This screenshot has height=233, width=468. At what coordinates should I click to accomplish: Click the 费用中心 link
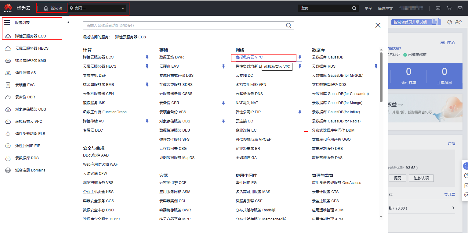[x=448, y=43]
